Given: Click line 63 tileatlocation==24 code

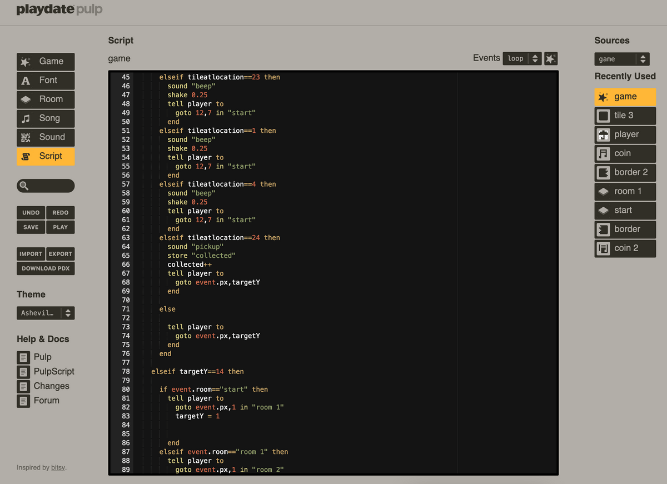Looking at the screenshot, I should (220, 238).
